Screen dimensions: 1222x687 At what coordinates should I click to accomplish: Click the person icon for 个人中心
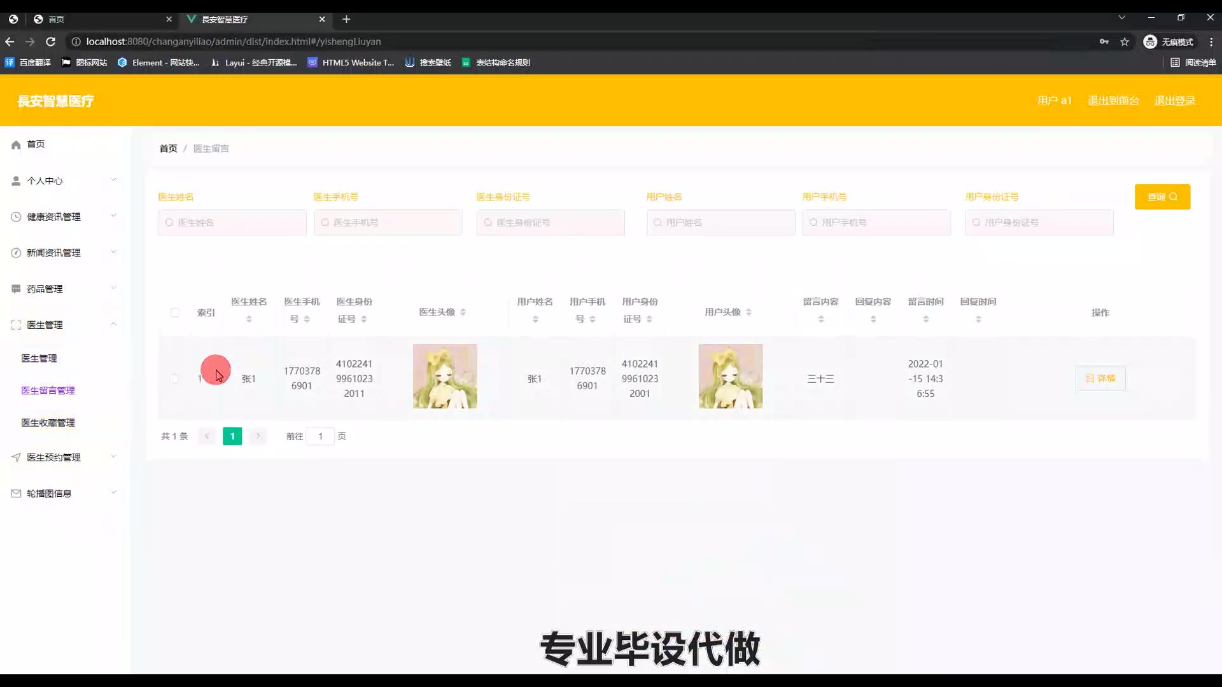16,181
